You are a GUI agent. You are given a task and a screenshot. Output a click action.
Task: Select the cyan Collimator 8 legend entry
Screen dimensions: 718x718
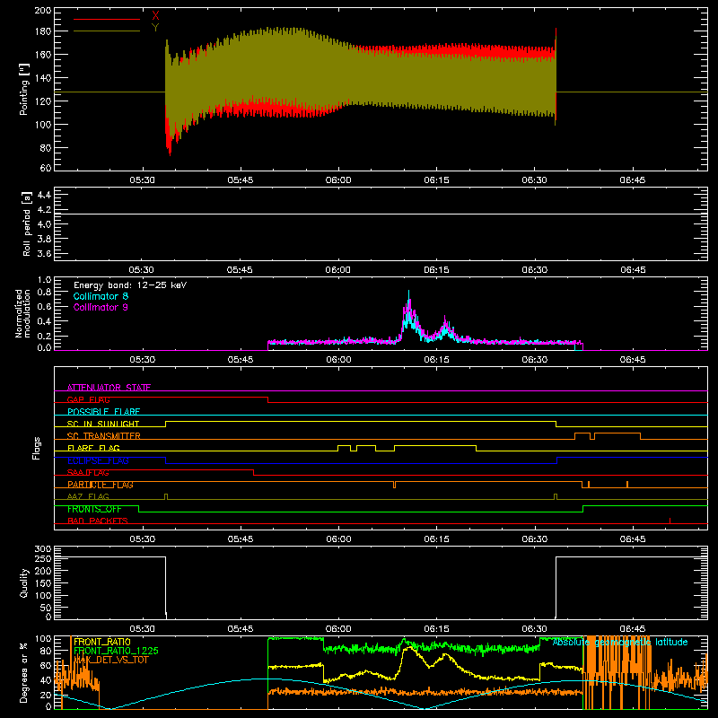tap(101, 296)
